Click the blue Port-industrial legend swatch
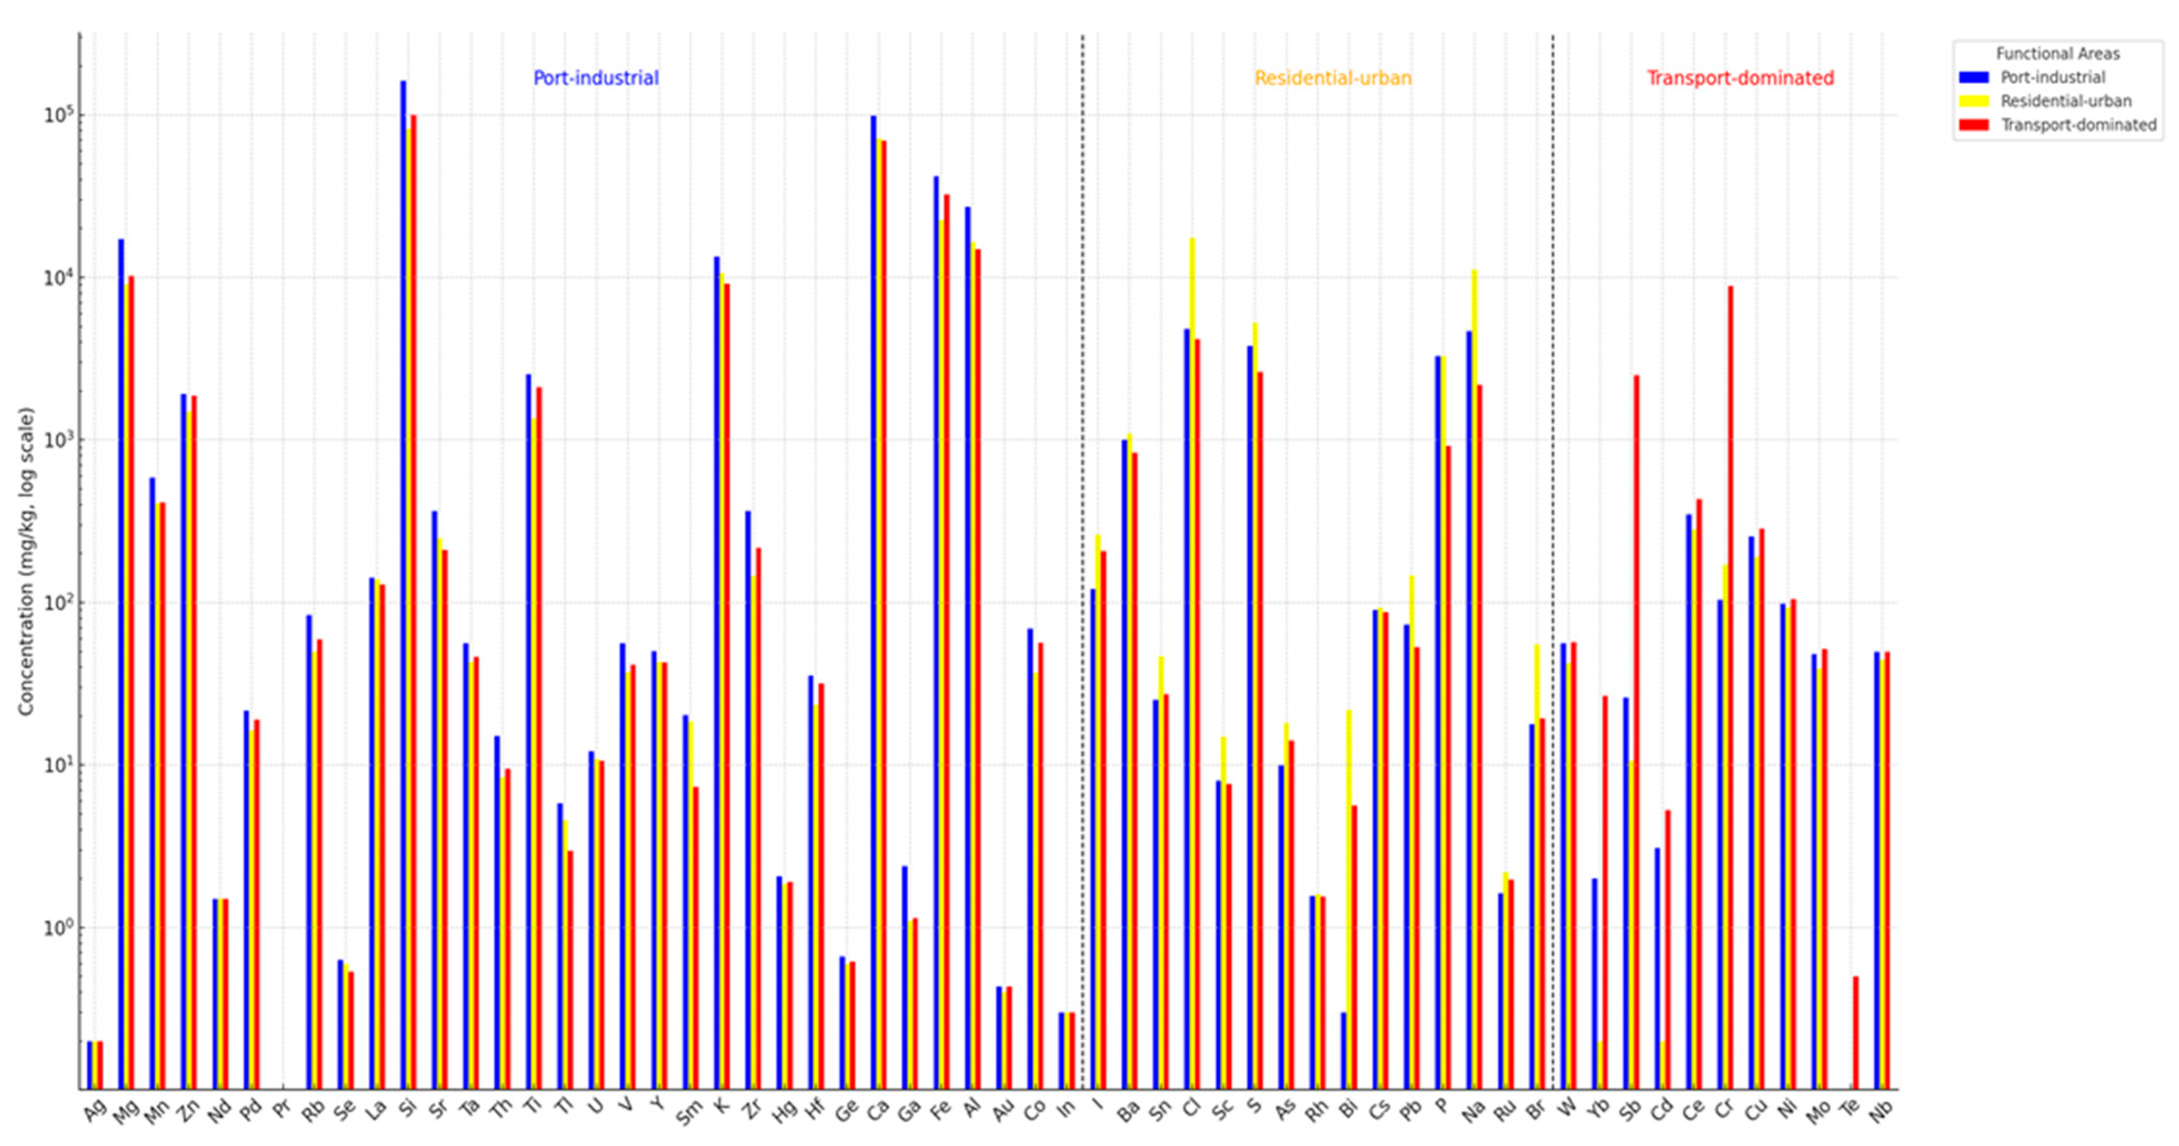This screenshot has height=1146, width=2179. point(1974,77)
